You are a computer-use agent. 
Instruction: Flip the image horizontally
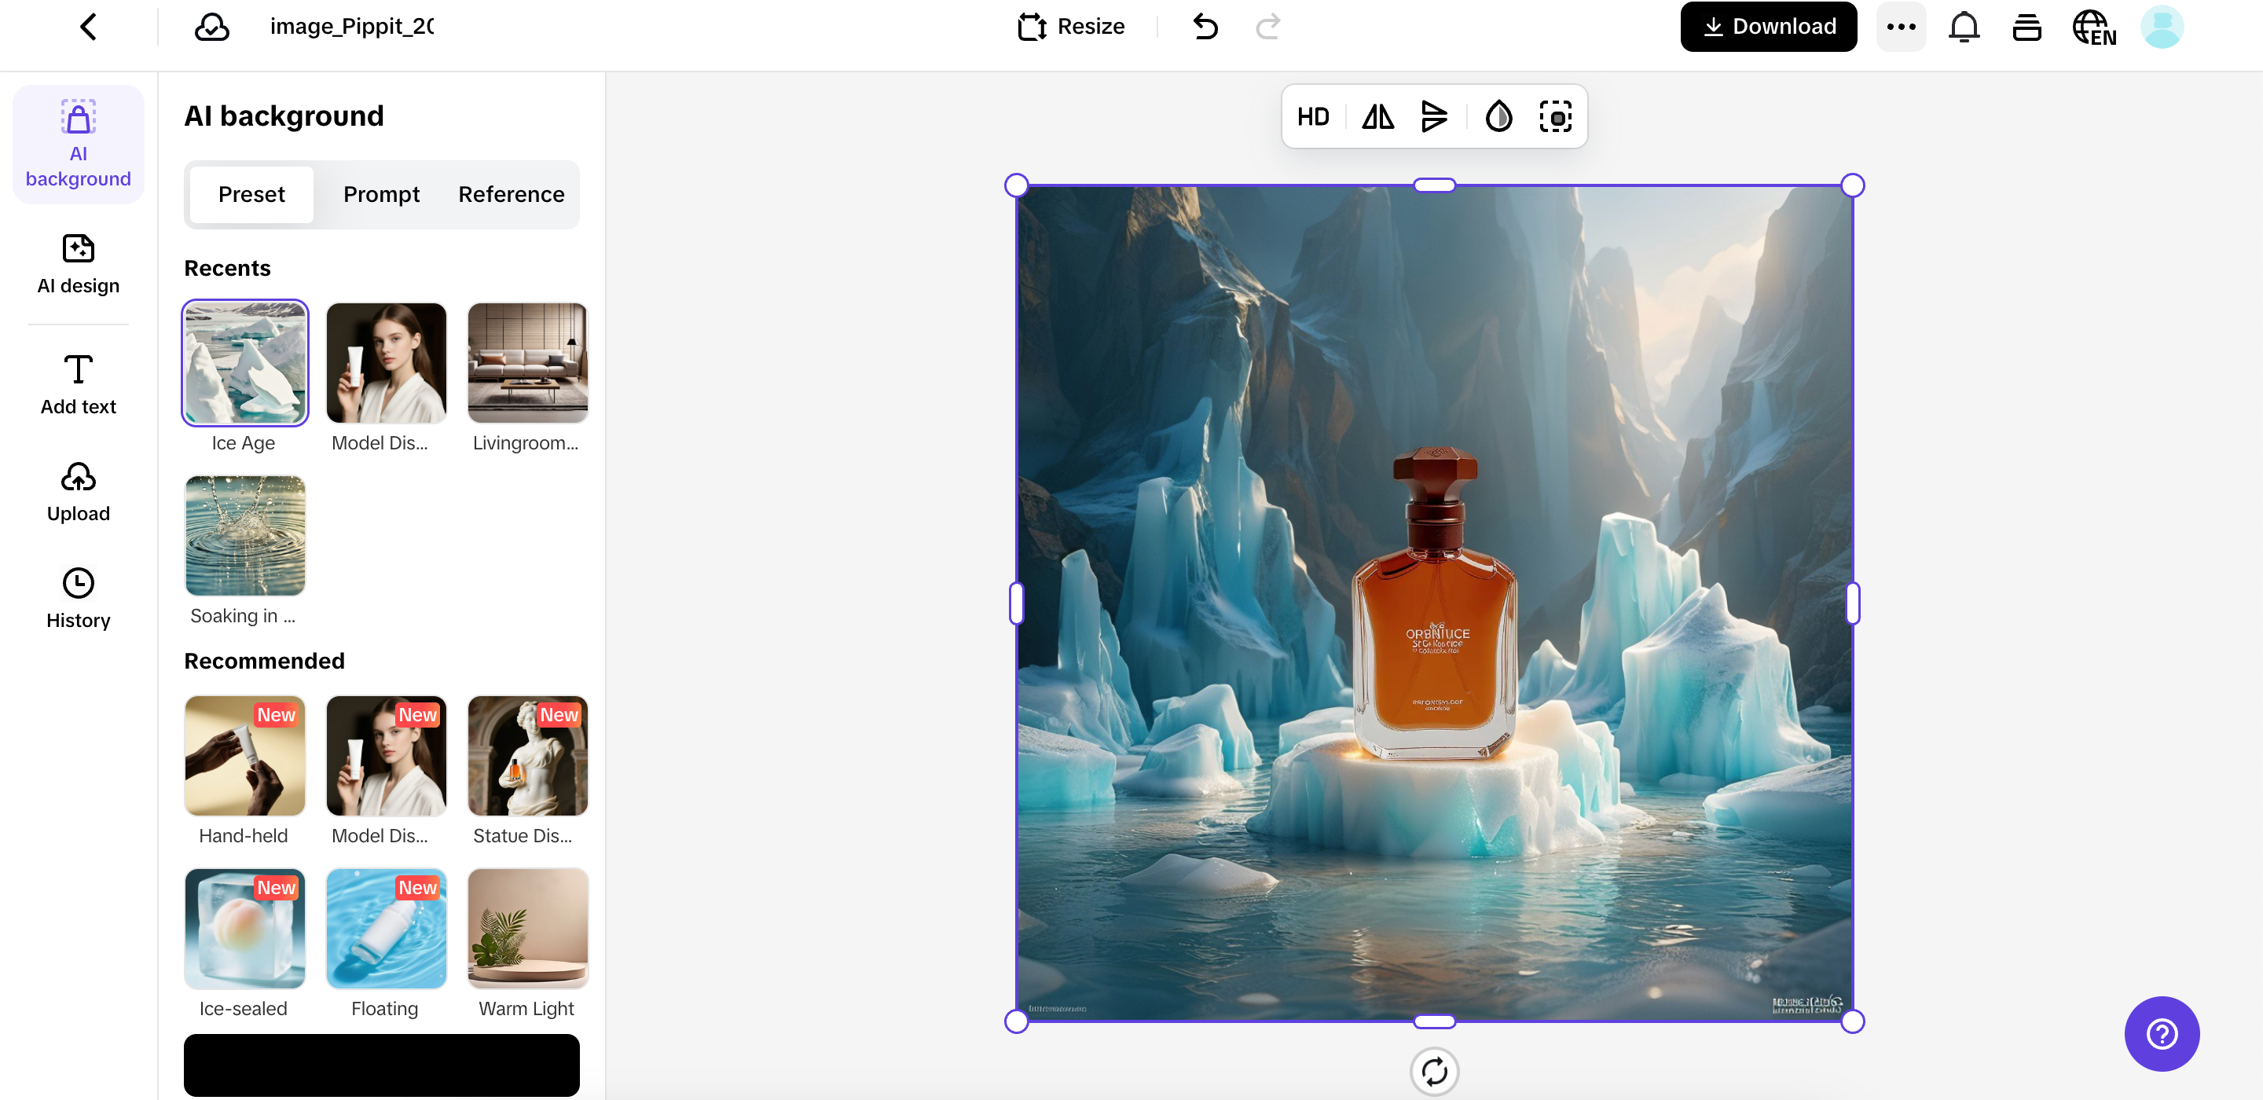click(1377, 116)
